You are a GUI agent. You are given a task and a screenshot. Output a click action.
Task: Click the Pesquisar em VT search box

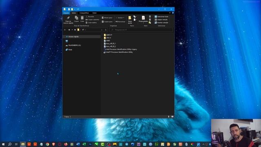[141, 30]
